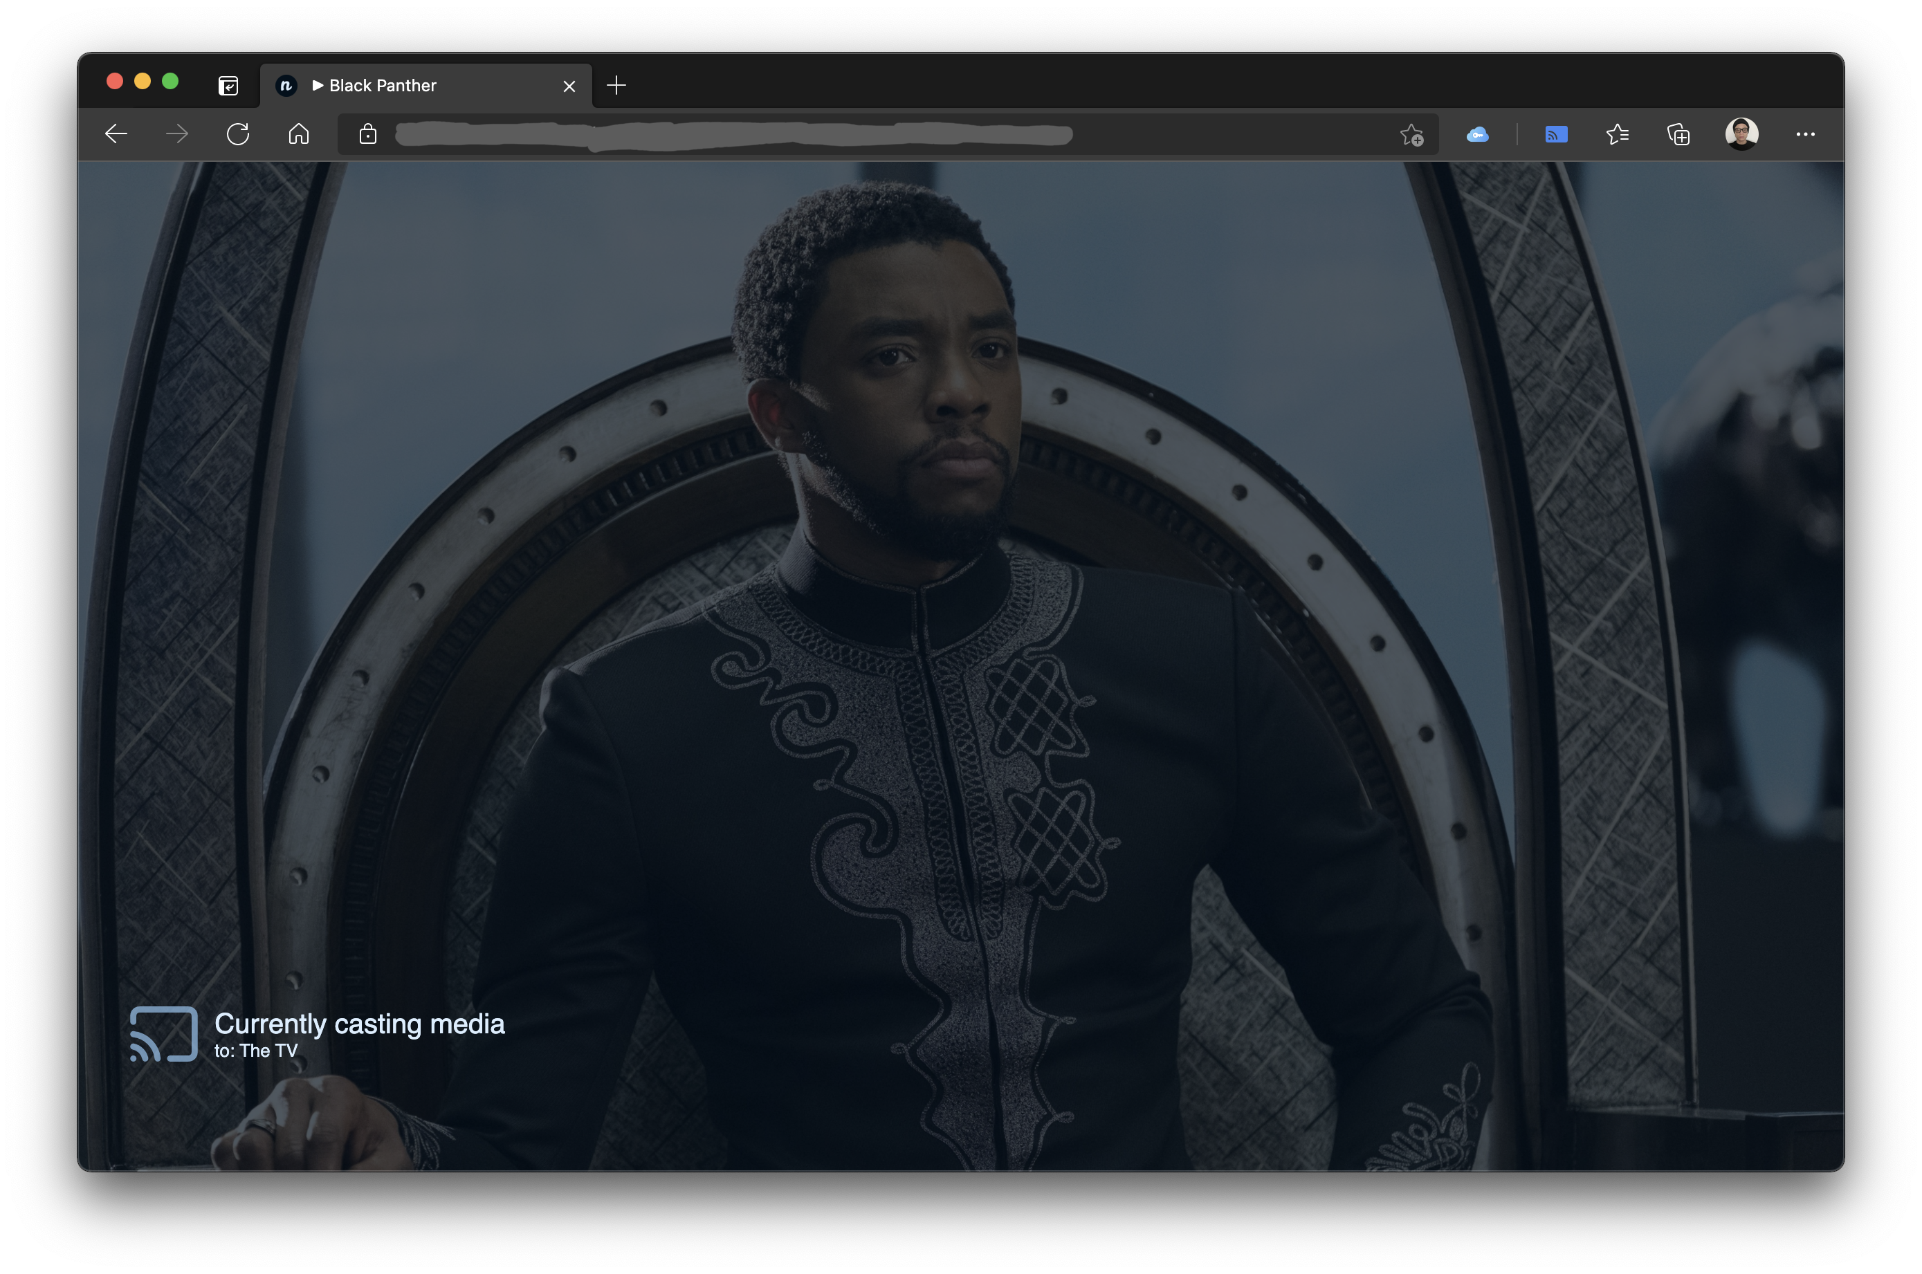Open a new tab with plus button
This screenshot has height=1274, width=1922.
[x=616, y=85]
